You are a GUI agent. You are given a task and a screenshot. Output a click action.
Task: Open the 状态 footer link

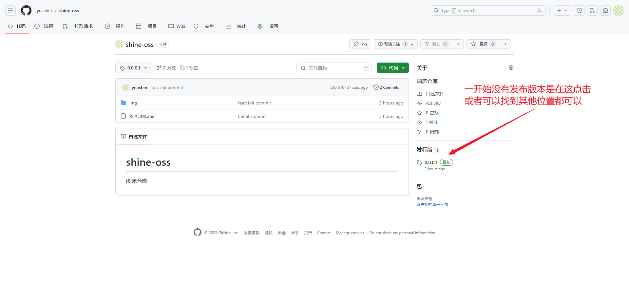(295, 233)
